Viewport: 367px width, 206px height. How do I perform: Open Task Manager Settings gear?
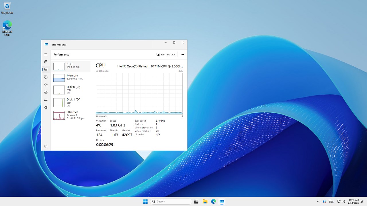click(46, 146)
